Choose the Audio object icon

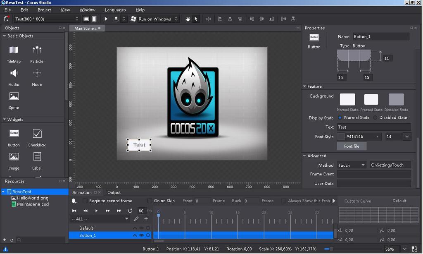click(14, 73)
